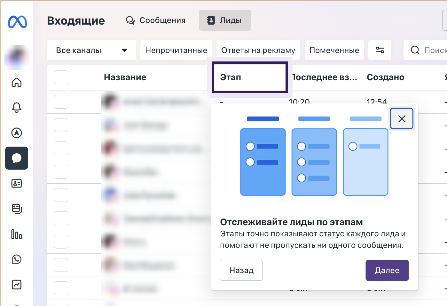
Task: Tick the select-all checkbox in table header
Action: [61, 77]
